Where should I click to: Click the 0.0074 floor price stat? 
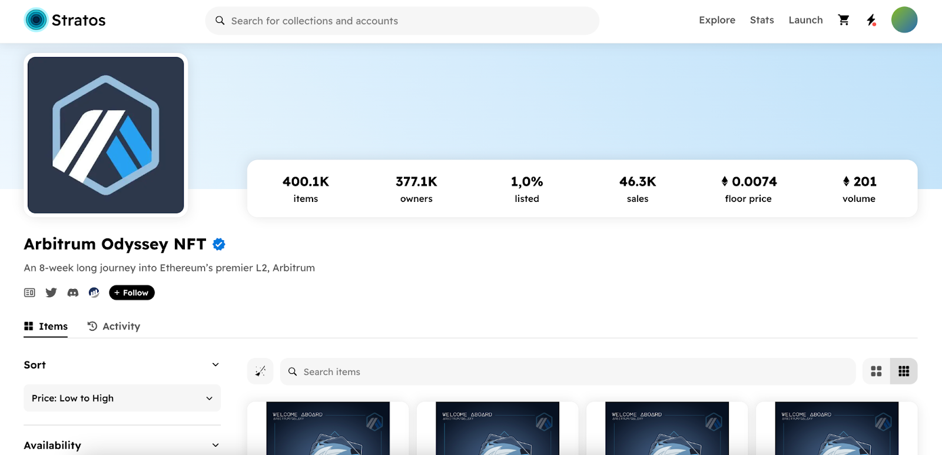(x=748, y=189)
